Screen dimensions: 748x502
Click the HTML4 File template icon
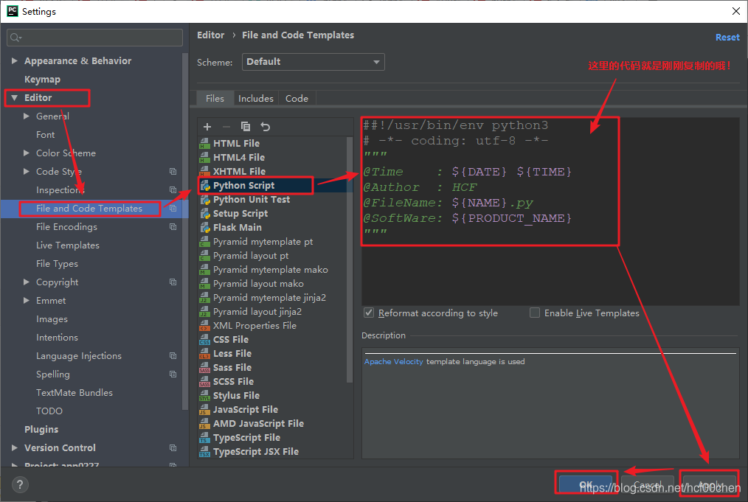[x=204, y=157]
